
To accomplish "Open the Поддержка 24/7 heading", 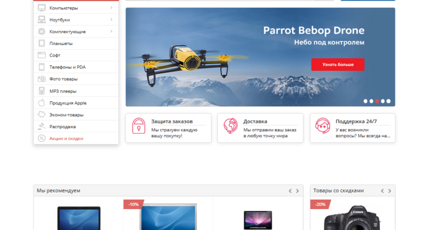I will coord(356,121).
